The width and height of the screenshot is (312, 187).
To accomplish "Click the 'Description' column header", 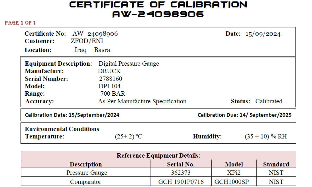I will 86,164.
